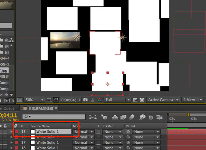Toggle the draft 3D icon
Viewport: 206px width, 150px height.
point(104,117)
